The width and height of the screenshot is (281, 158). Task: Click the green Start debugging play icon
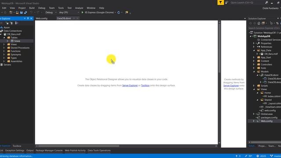click(83, 13)
